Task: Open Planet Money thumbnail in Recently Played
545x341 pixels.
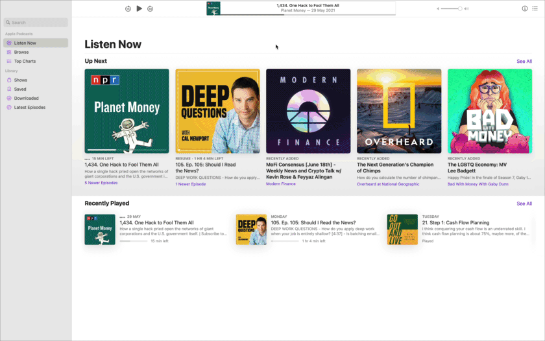Action: pos(100,229)
